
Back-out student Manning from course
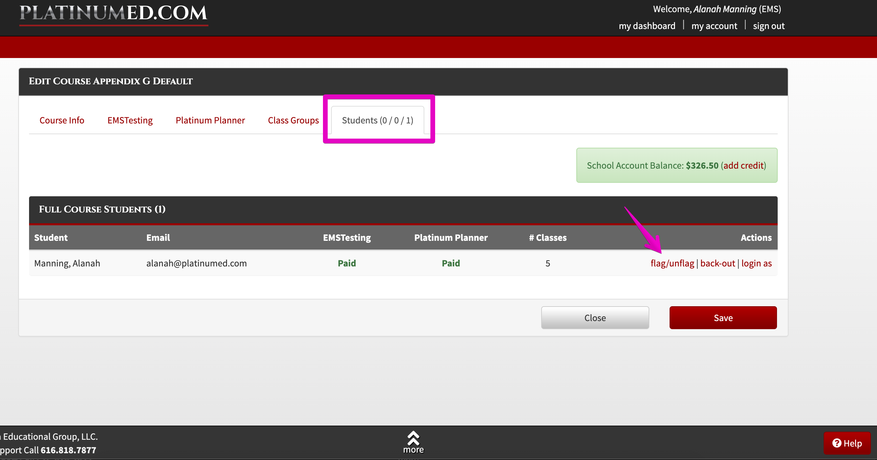tap(717, 263)
